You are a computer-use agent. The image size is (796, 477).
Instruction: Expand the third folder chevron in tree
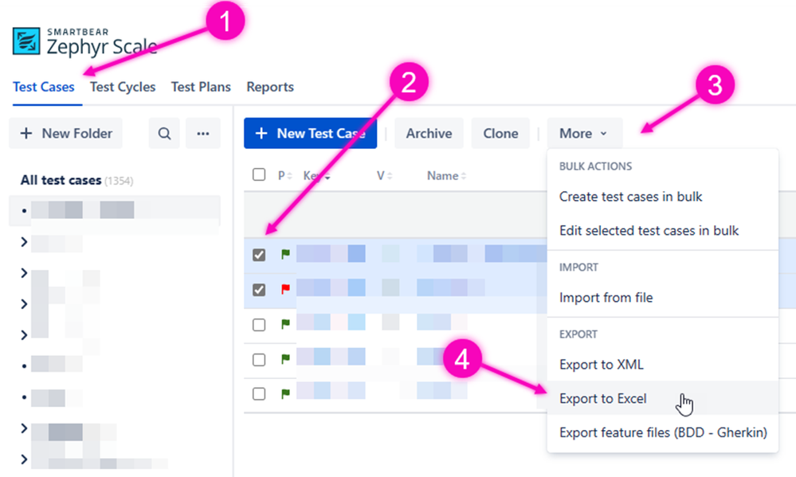click(24, 304)
